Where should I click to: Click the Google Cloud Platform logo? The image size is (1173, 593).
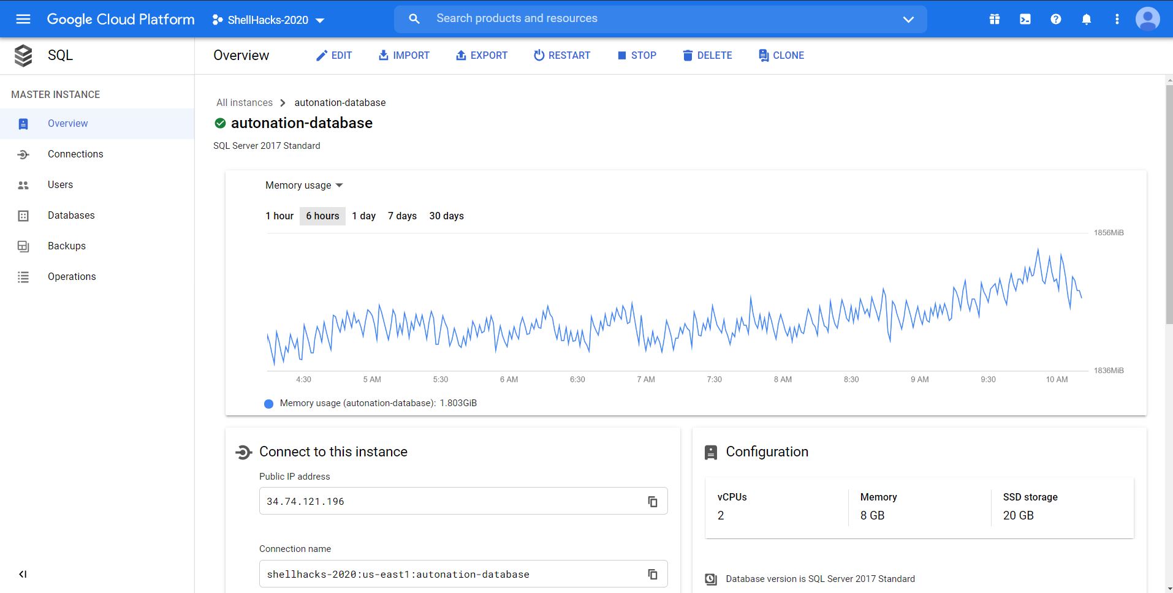pyautogui.click(x=121, y=20)
